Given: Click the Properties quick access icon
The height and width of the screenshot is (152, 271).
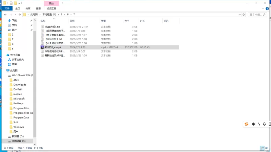Looking at the screenshot, I should click(x=11, y=3).
